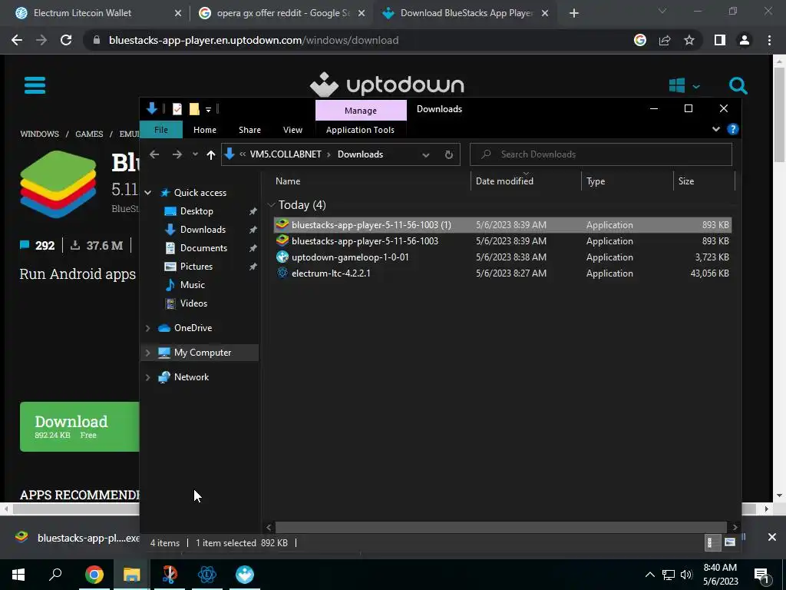The width and height of the screenshot is (786, 590).
Task: Open address bar history dropdown
Action: pyautogui.click(x=425, y=154)
